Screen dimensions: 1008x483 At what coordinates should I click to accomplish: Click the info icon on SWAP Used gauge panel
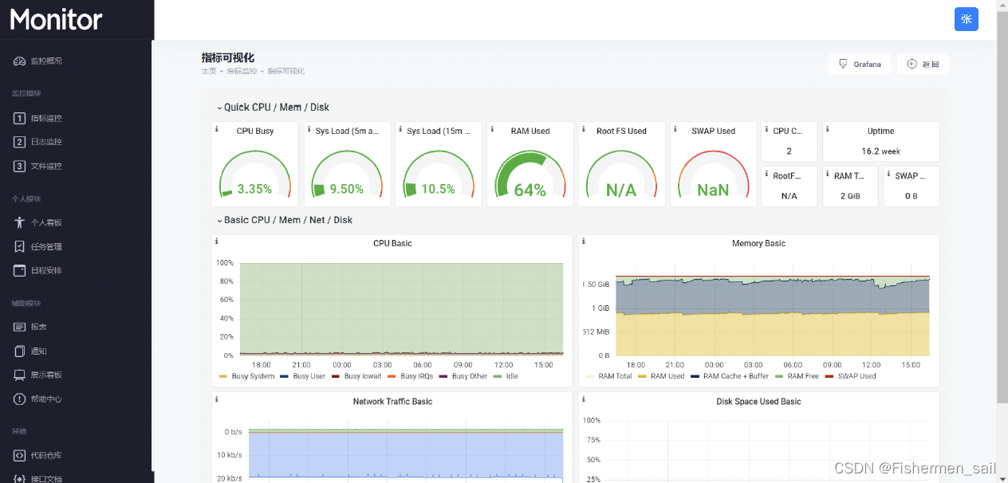(675, 129)
